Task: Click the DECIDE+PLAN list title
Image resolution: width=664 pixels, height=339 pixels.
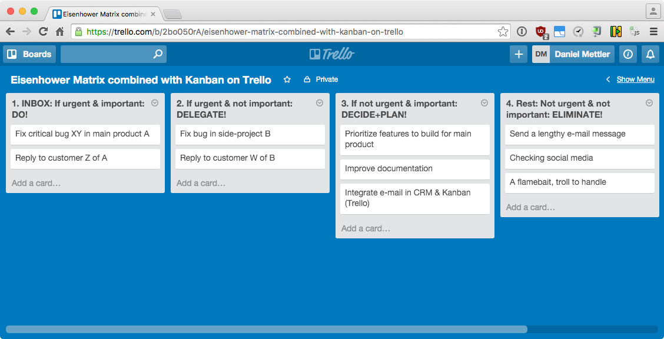Action: (399, 109)
